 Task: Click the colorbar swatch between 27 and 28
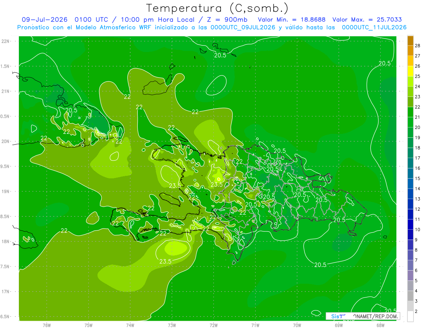pyautogui.click(x=410, y=51)
